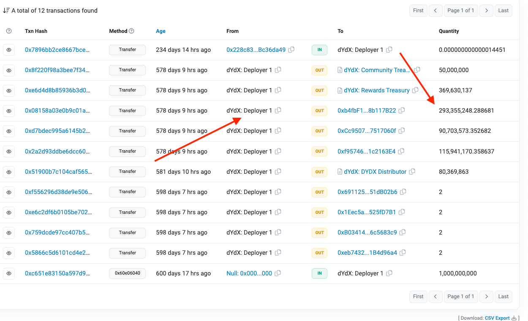Preview transaction 0xc651e83150a597d9 with eye icon
Image resolution: width=528 pixels, height=321 pixels.
9,273
